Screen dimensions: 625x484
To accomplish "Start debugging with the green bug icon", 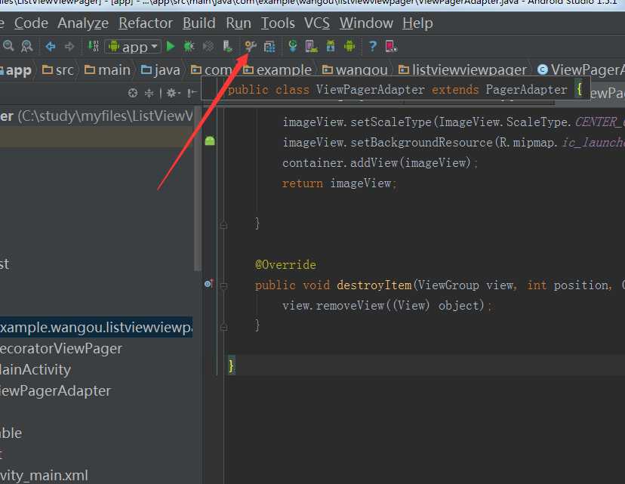I will (x=189, y=47).
